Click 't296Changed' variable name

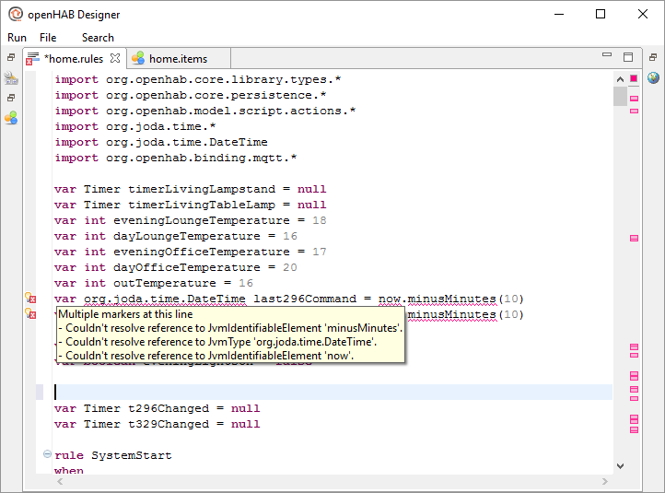coord(169,408)
